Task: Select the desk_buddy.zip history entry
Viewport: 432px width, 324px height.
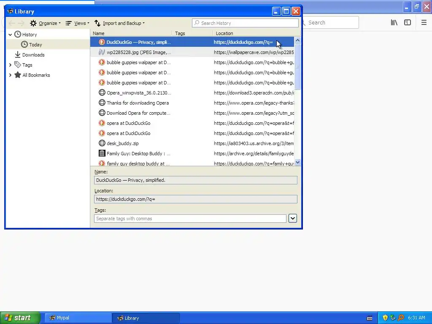Action: 192,143
